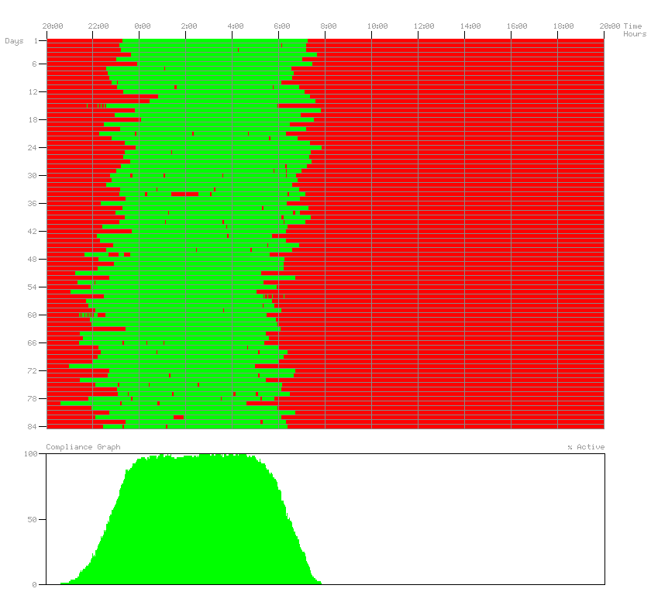
Task: Click the day 66 axis label
Action: coord(33,342)
